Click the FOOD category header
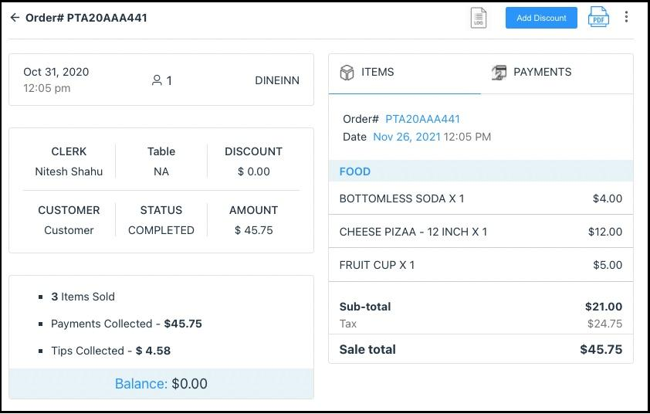The image size is (650, 414). pos(355,171)
